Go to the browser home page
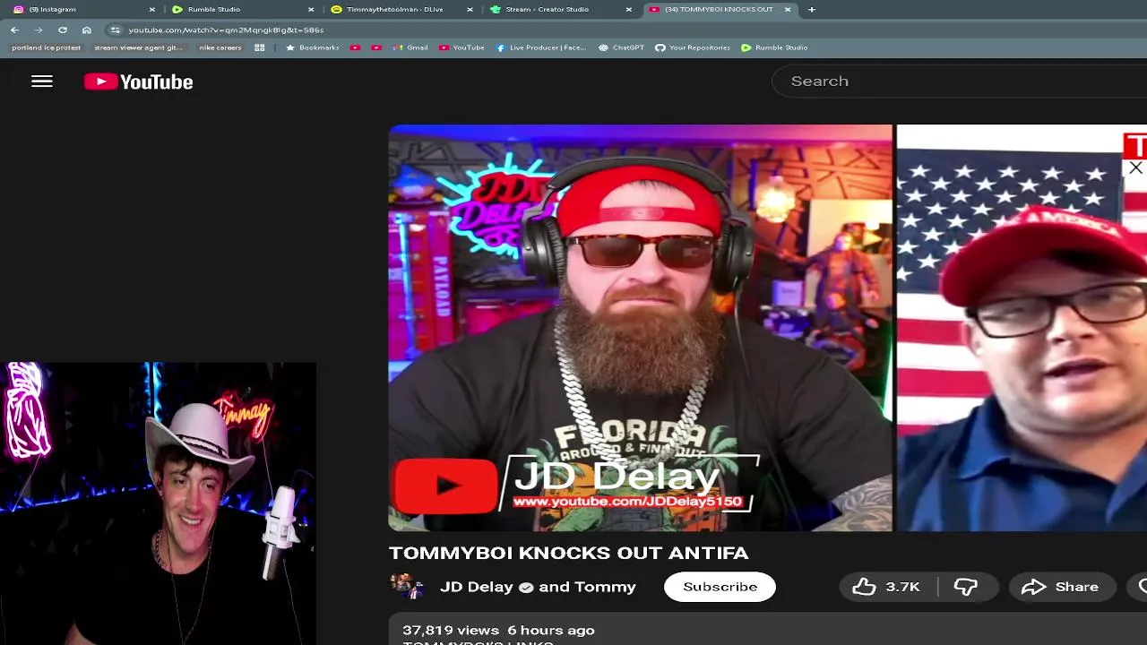1147x645 pixels. click(87, 30)
